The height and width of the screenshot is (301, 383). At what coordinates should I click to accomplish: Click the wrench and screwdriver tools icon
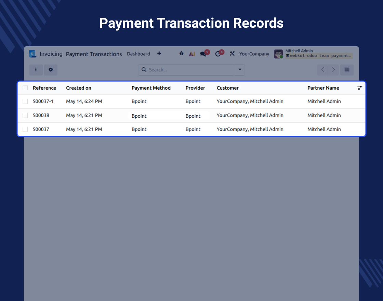232,53
